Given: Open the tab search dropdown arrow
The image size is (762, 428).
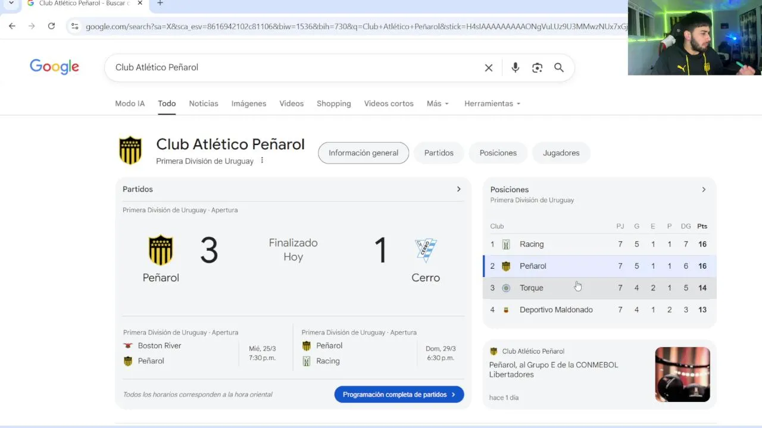Looking at the screenshot, I should pyautogui.click(x=11, y=4).
